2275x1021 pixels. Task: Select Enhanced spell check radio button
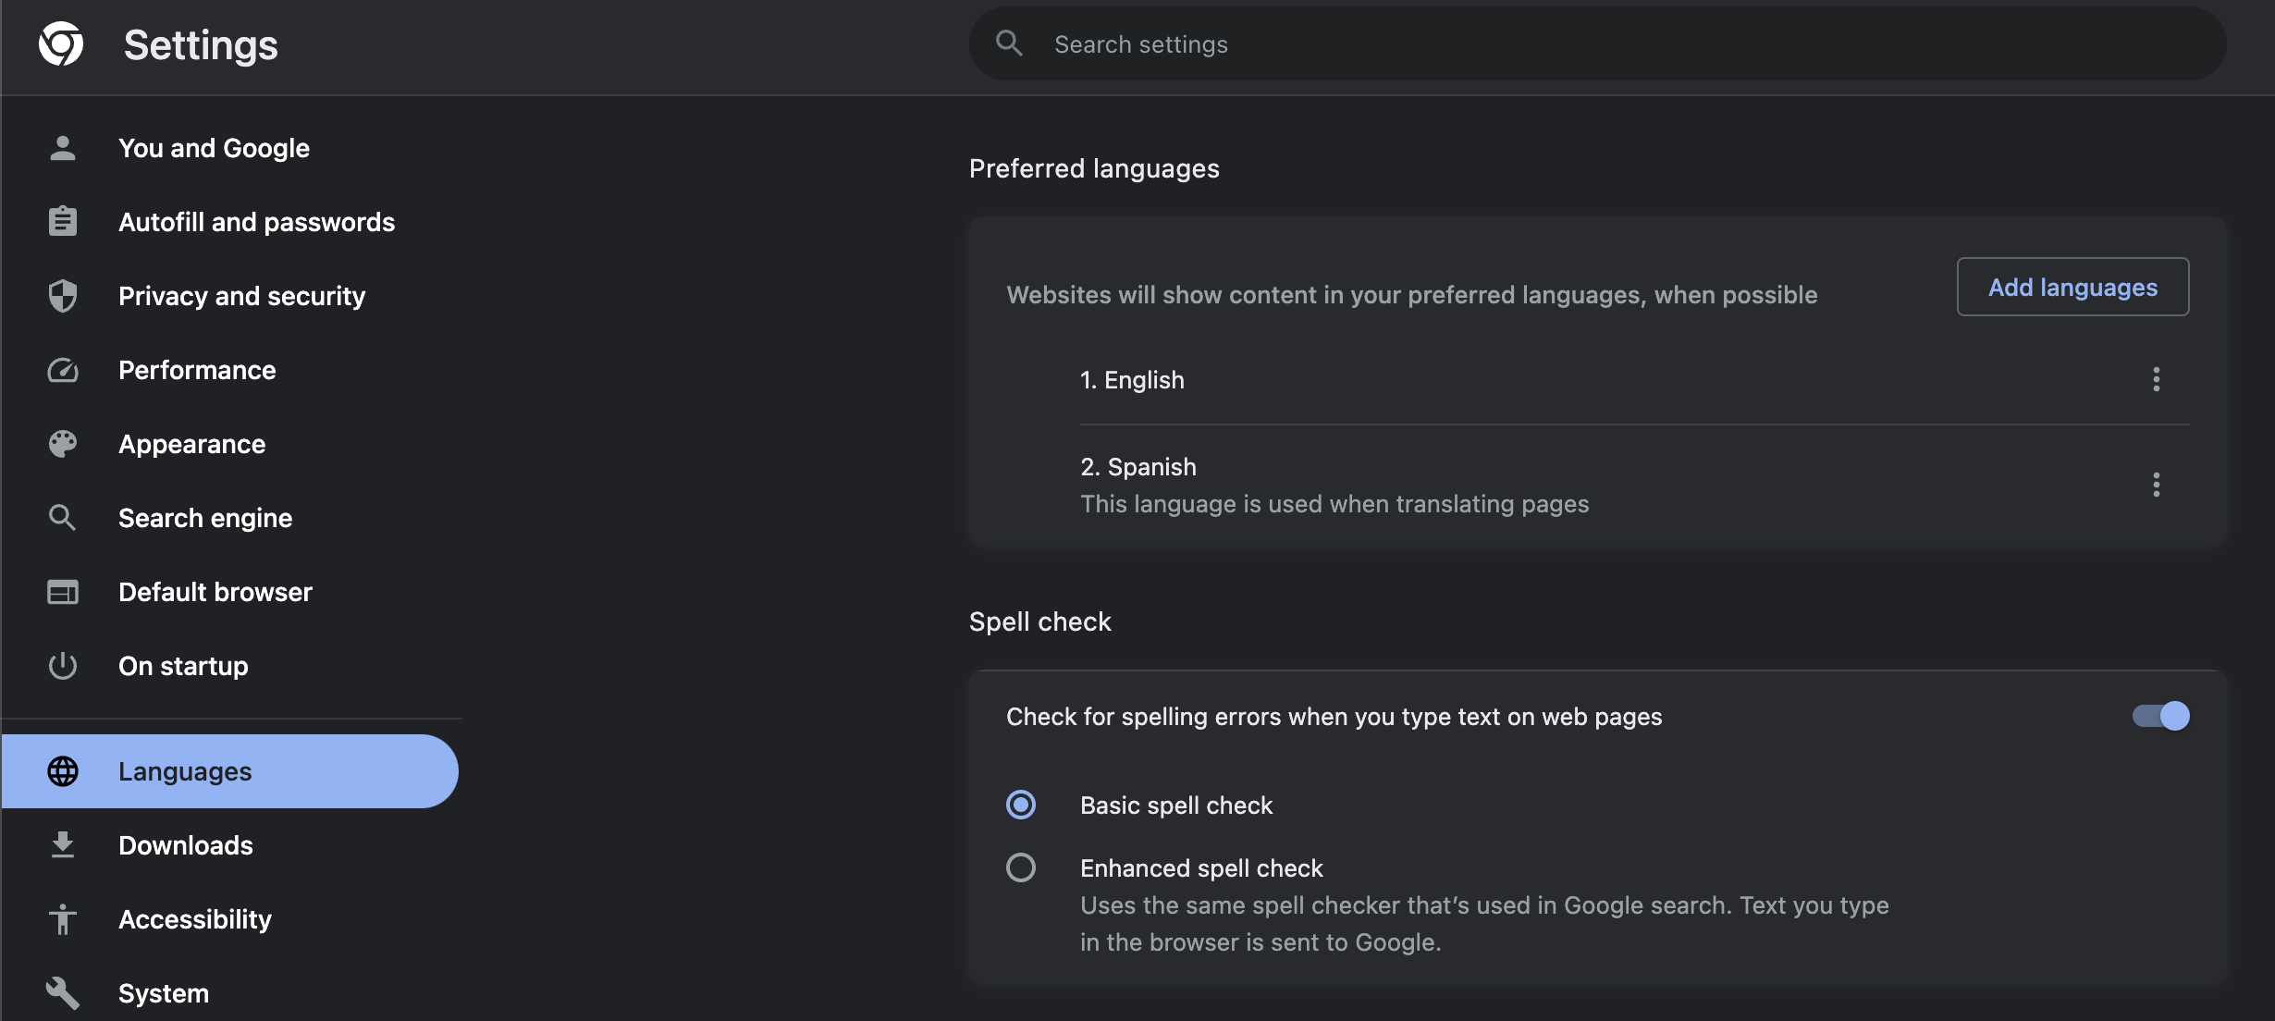coord(1021,867)
